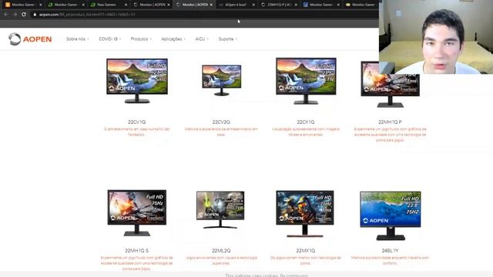The height and width of the screenshot is (277, 493).
Task: Open the 24BL1Y monitor image
Action: 391,215
